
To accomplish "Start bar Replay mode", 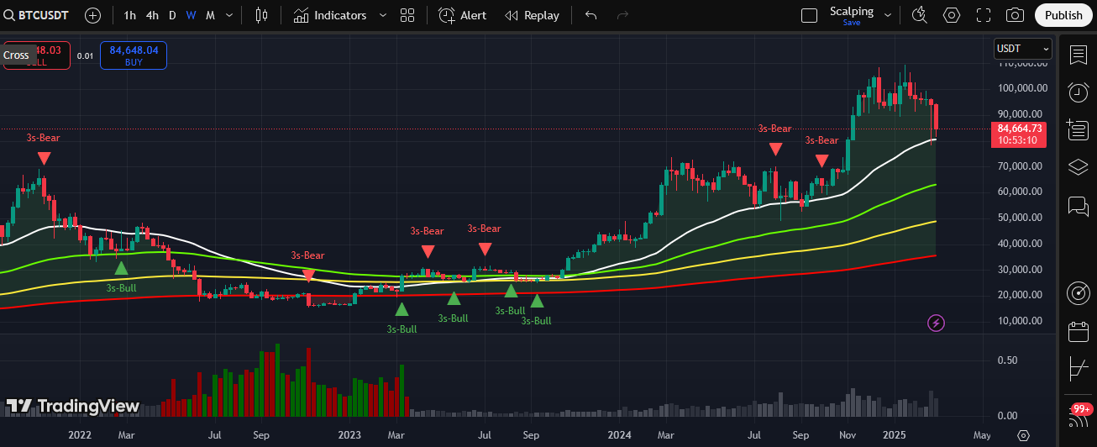I will (532, 15).
